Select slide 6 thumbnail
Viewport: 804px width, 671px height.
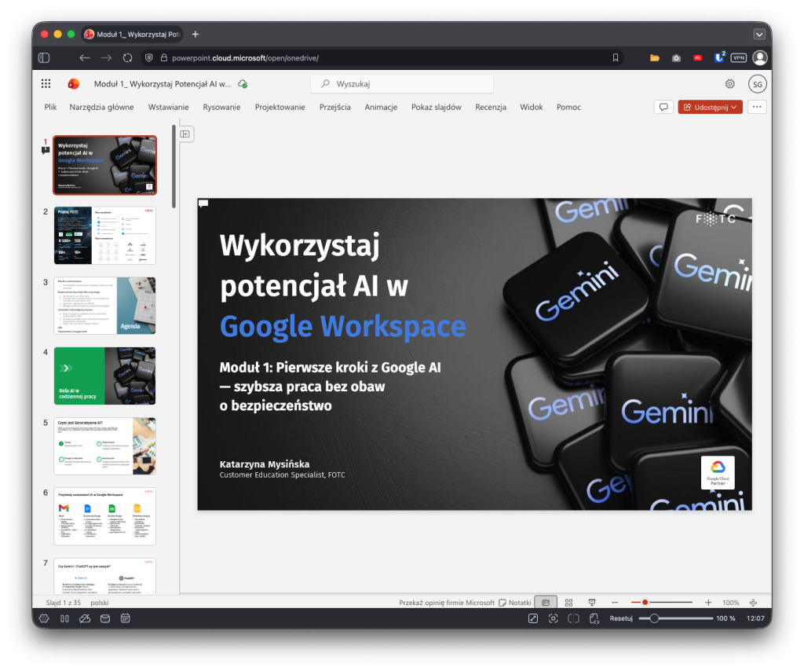104,516
